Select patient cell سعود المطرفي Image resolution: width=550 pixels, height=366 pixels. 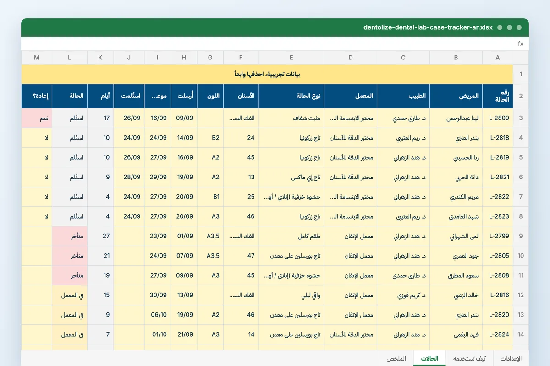point(456,275)
